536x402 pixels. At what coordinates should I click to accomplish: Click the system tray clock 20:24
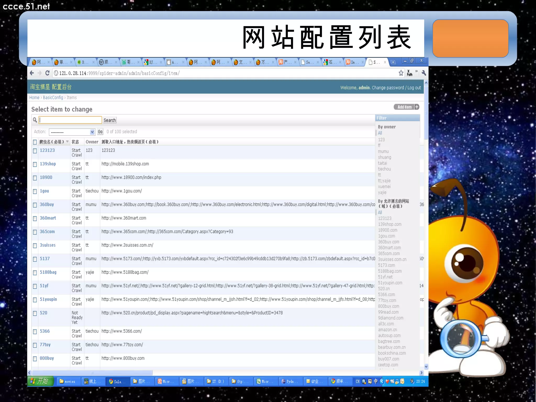pyautogui.click(x=420, y=381)
